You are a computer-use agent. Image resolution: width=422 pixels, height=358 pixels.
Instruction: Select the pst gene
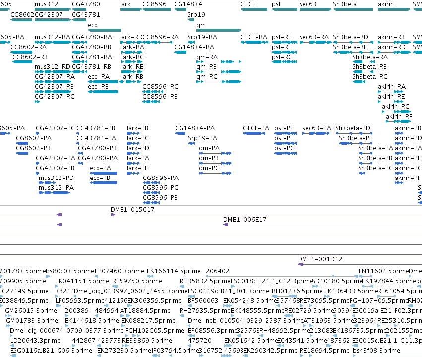[x=284, y=9]
